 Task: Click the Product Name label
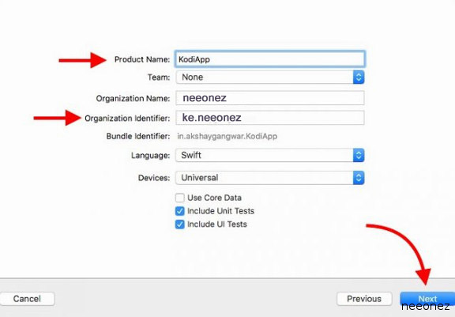[x=142, y=59]
